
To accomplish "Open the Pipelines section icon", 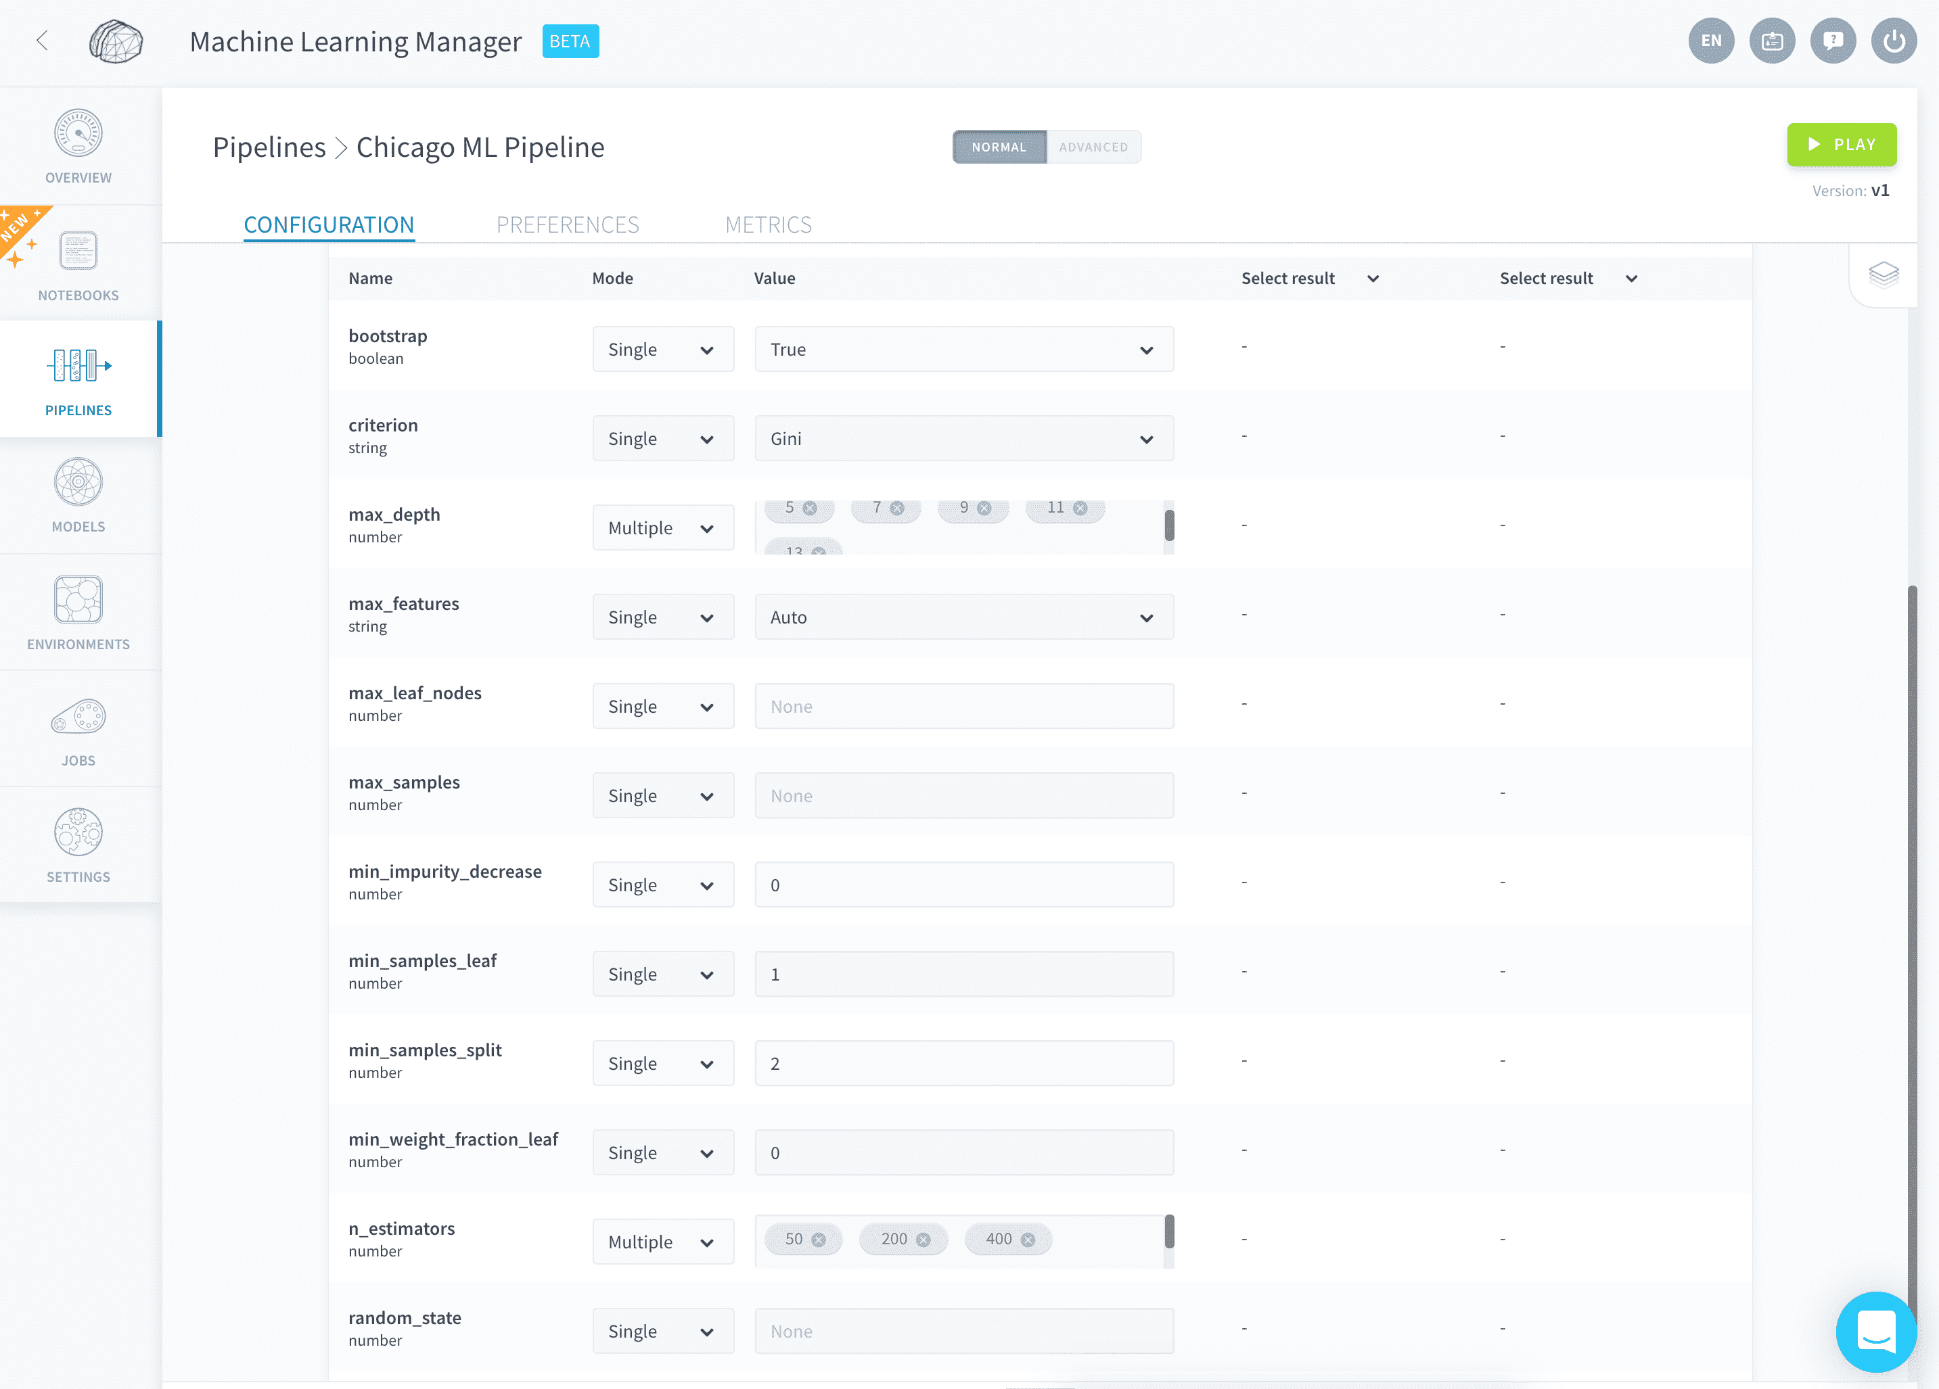I will click(78, 365).
